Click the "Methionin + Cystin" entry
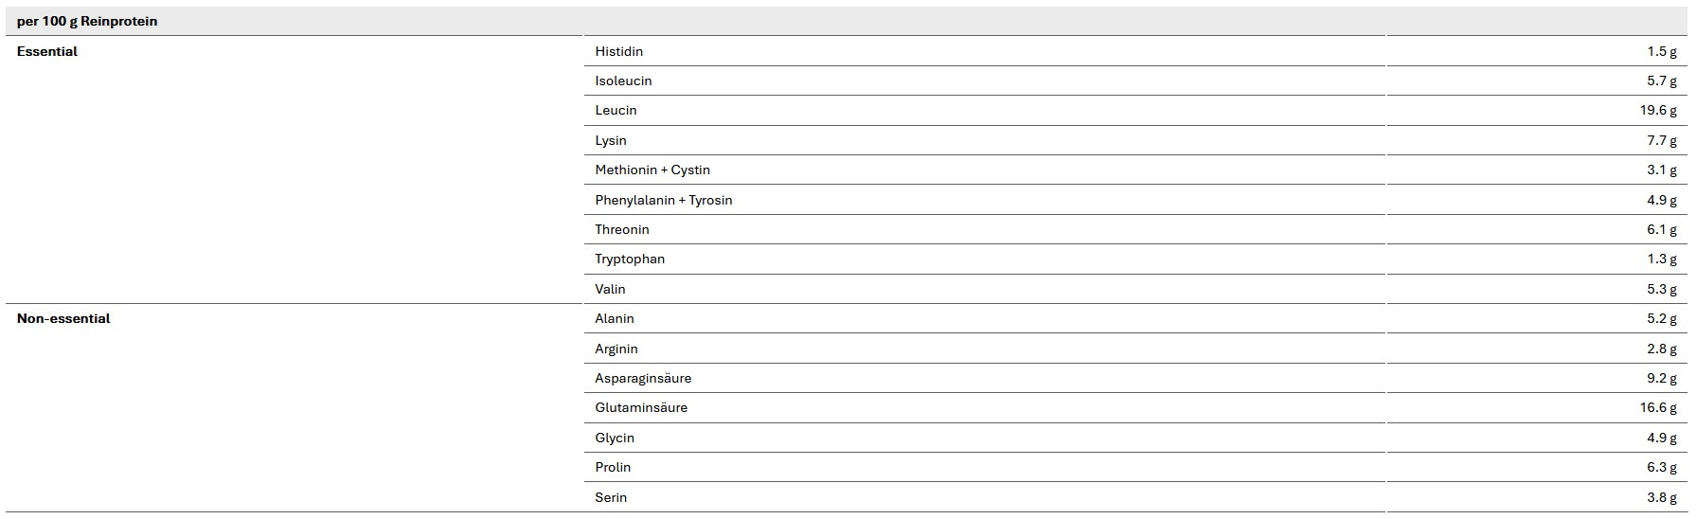1696x519 pixels. [652, 170]
